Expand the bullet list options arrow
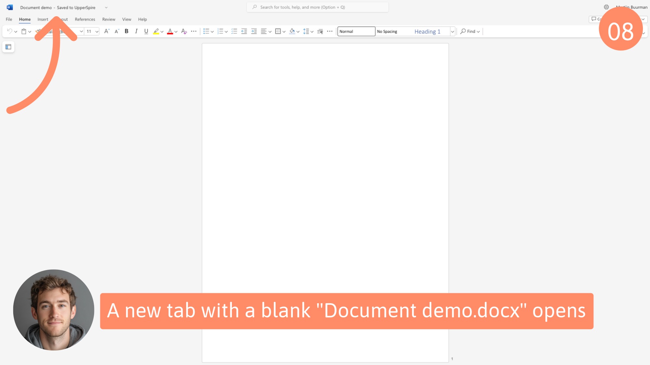The width and height of the screenshot is (650, 365). (x=212, y=31)
